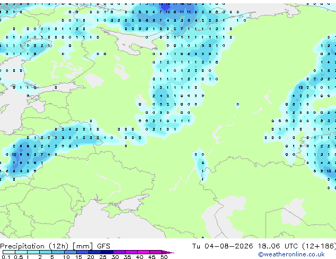This screenshot has width=336, height=259.
Task: Pick the 0.1–0.5 mm legend swatch
Action: 9,252
